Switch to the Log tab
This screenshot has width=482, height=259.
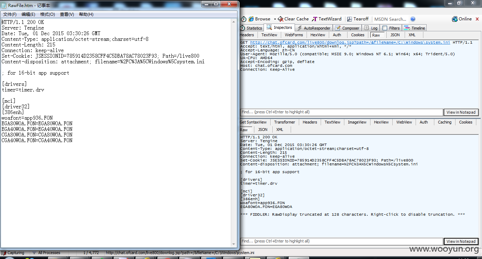coord(371,28)
